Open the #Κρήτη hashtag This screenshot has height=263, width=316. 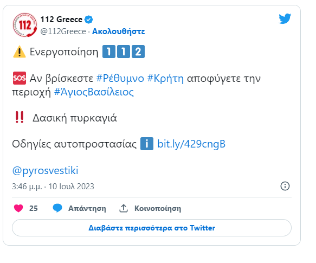(x=165, y=78)
